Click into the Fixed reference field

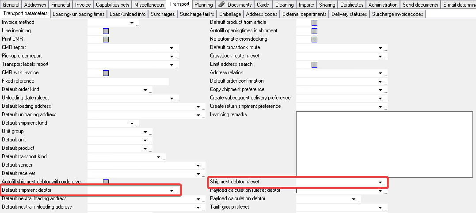click(x=128, y=81)
